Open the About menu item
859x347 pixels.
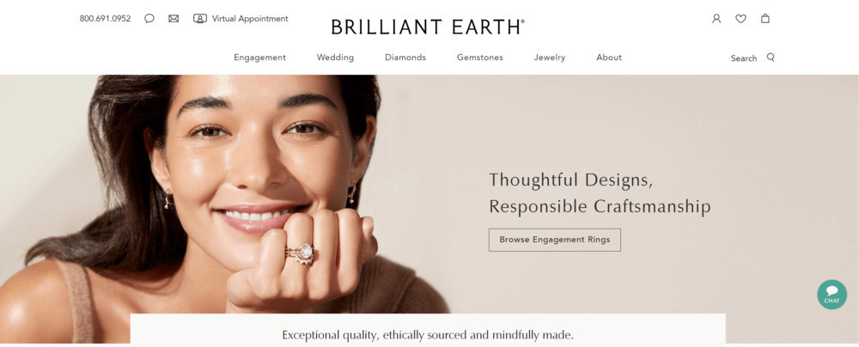[609, 58]
